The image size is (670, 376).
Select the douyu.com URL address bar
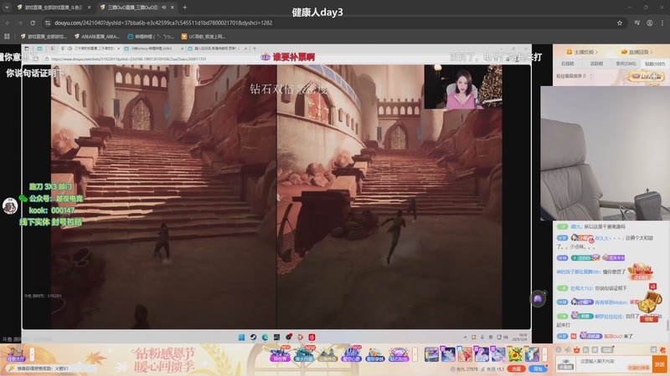[x=163, y=23]
